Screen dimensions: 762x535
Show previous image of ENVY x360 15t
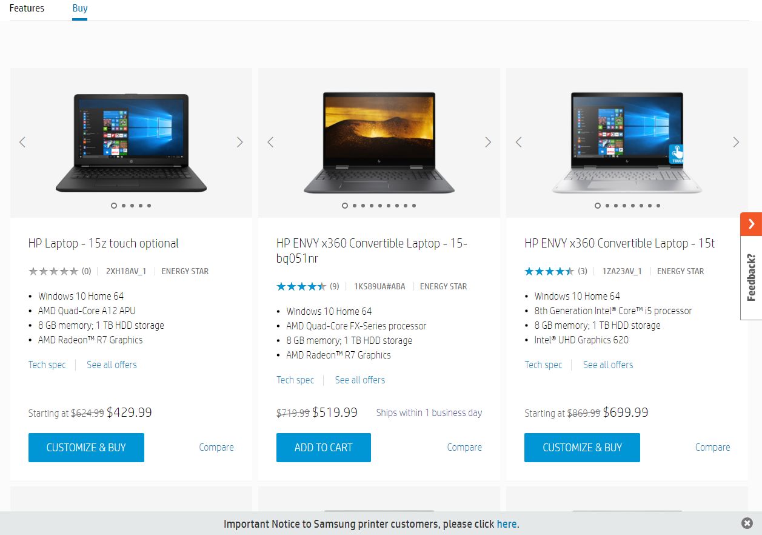[518, 142]
